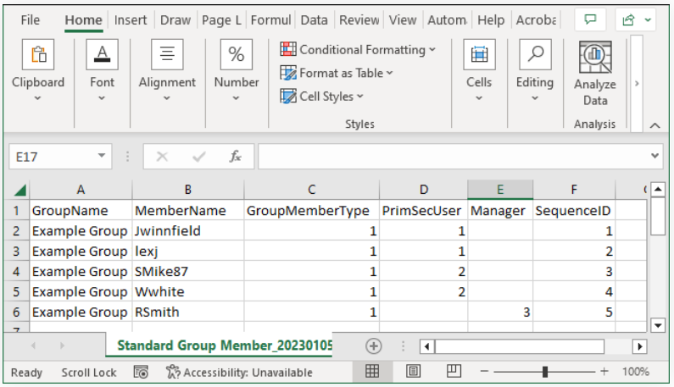Screen dimensions: 674x387
Task: Open the Clipboard group icon
Action: click(38, 56)
